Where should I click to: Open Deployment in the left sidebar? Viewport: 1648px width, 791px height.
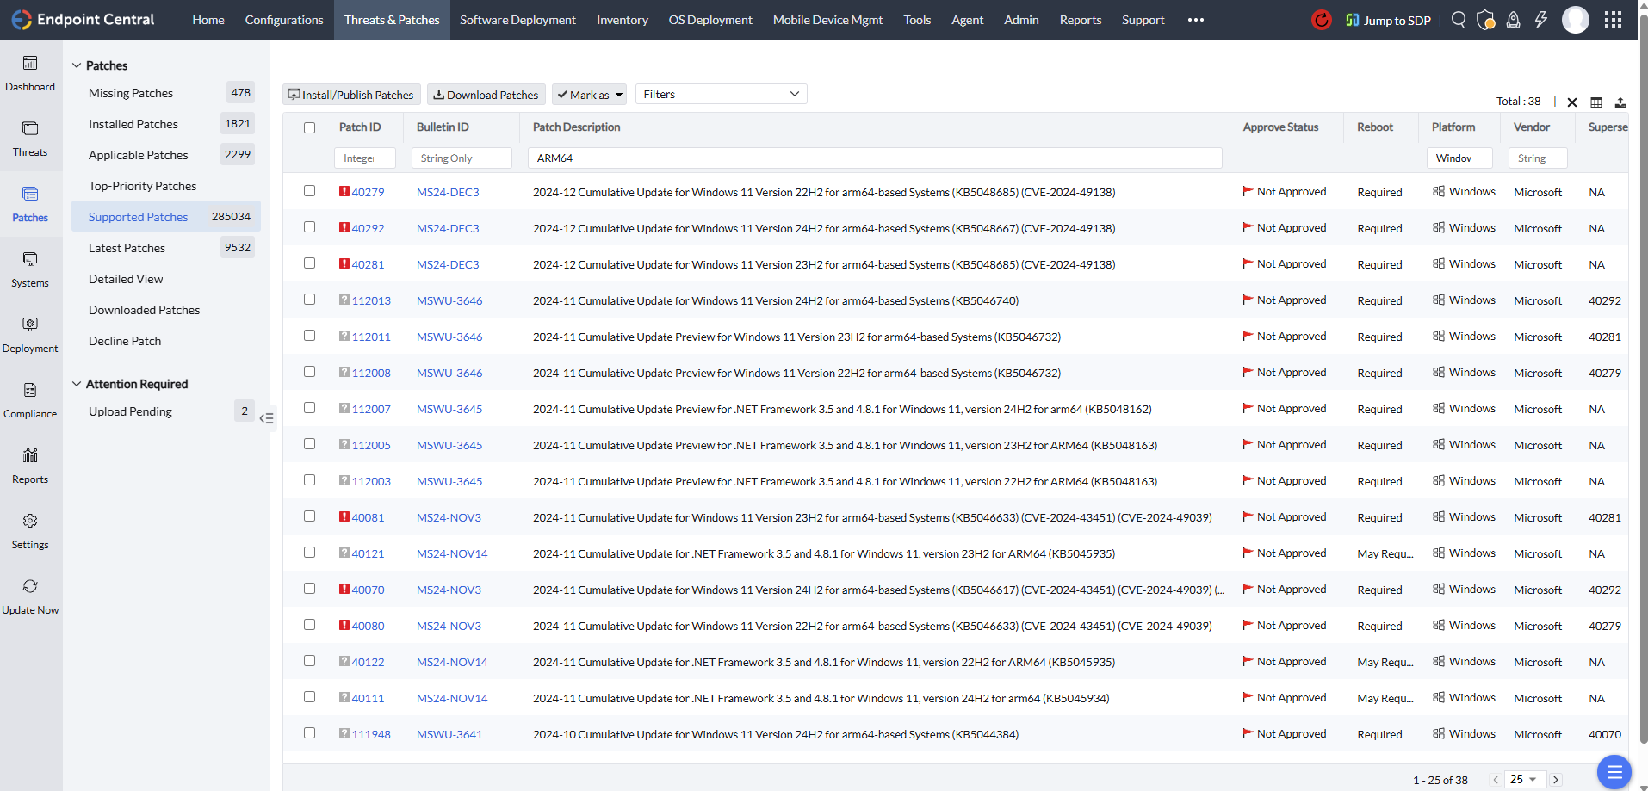point(30,336)
